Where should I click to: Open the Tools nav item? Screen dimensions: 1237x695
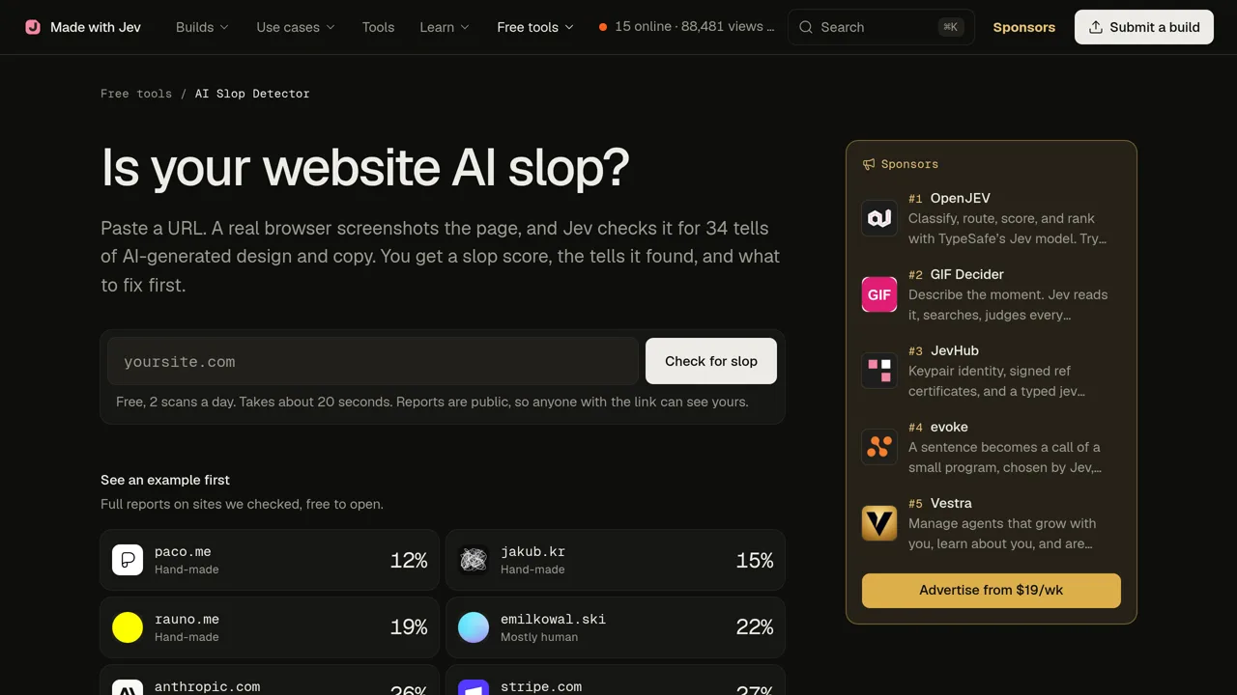(x=378, y=27)
